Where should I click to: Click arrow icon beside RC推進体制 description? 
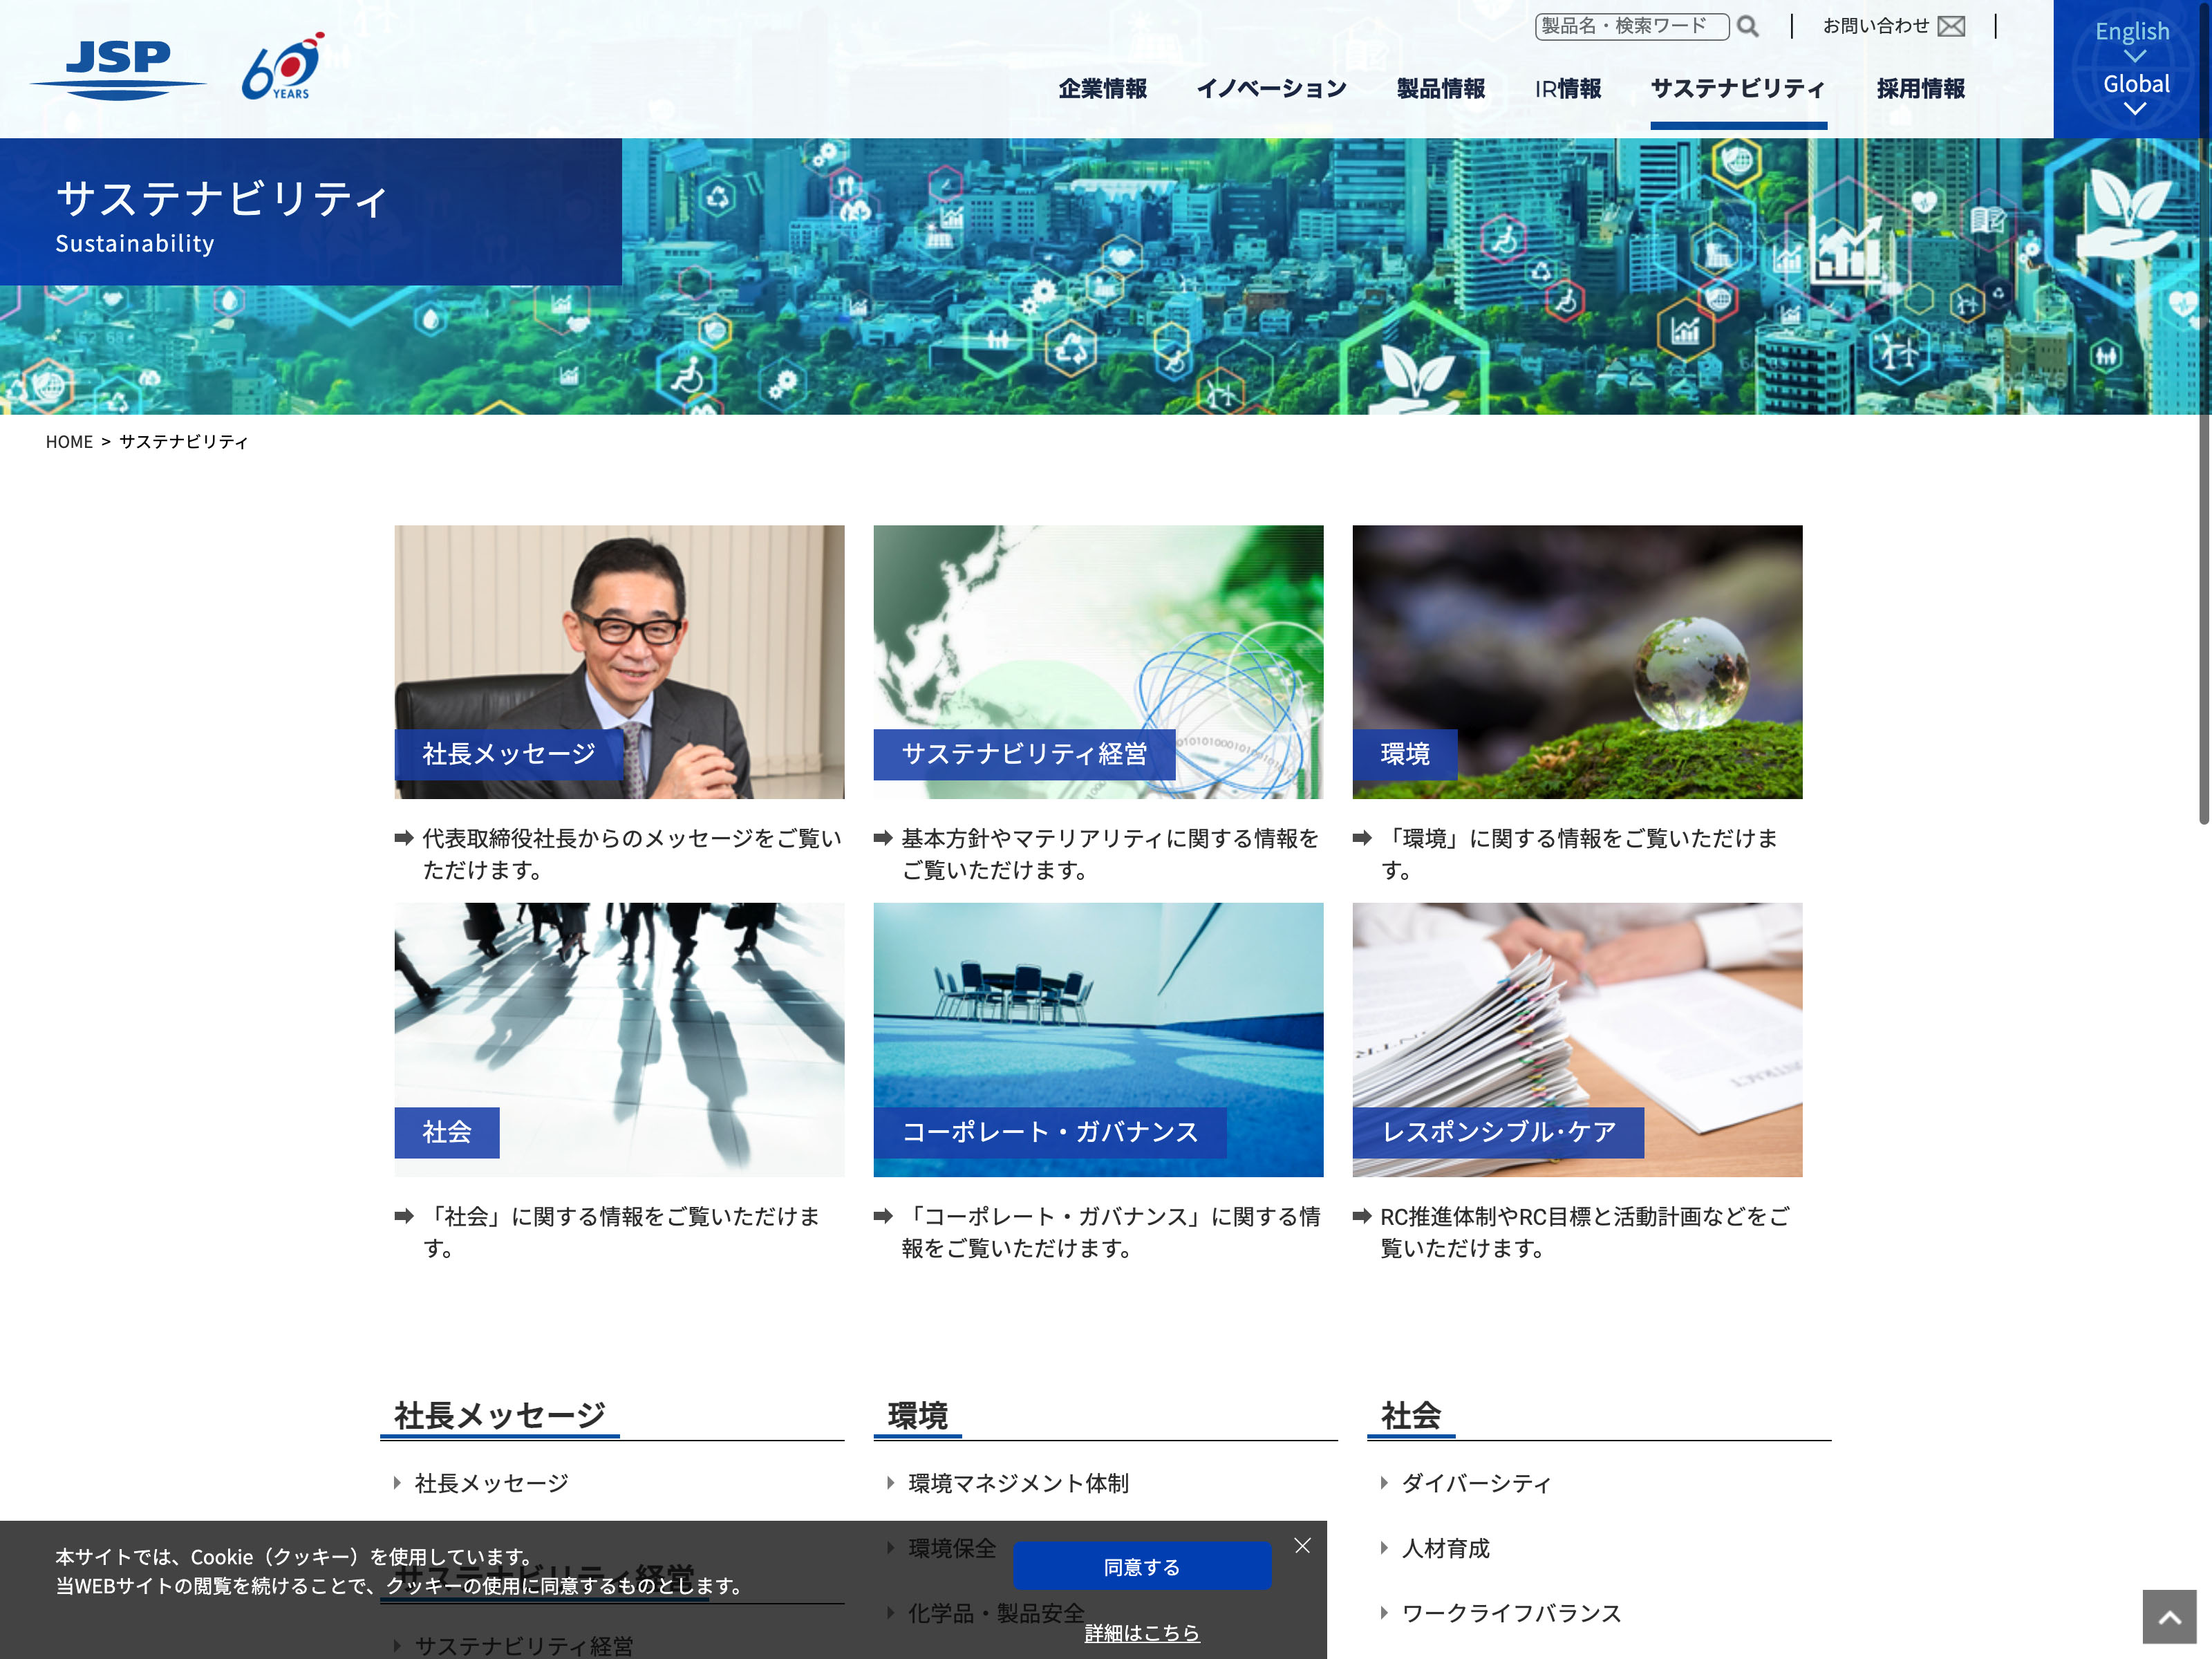1362,1216
